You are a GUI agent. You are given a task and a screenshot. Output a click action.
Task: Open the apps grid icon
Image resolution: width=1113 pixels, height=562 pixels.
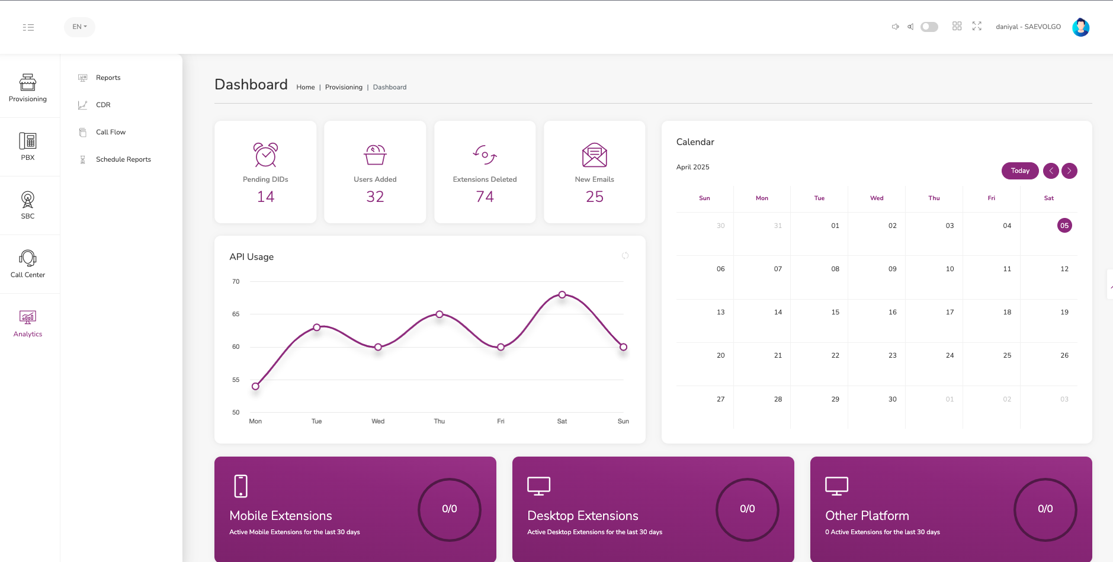tap(957, 26)
